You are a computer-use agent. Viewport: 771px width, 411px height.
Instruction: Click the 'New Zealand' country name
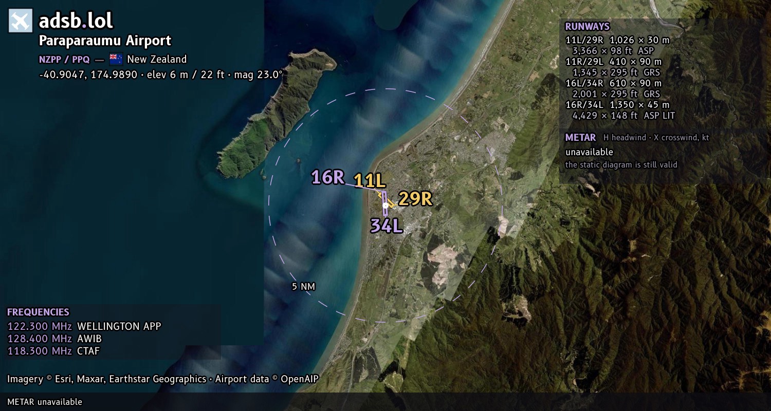[x=157, y=59]
